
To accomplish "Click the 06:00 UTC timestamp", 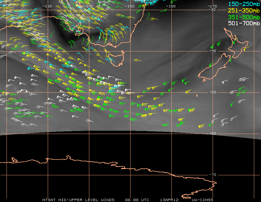I will [x=137, y=200].
